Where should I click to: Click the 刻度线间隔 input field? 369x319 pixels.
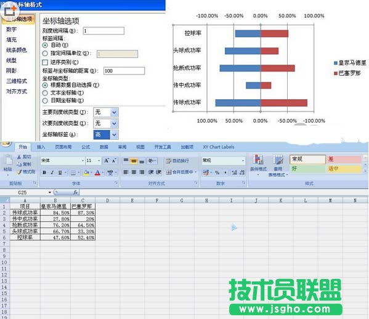(103, 31)
